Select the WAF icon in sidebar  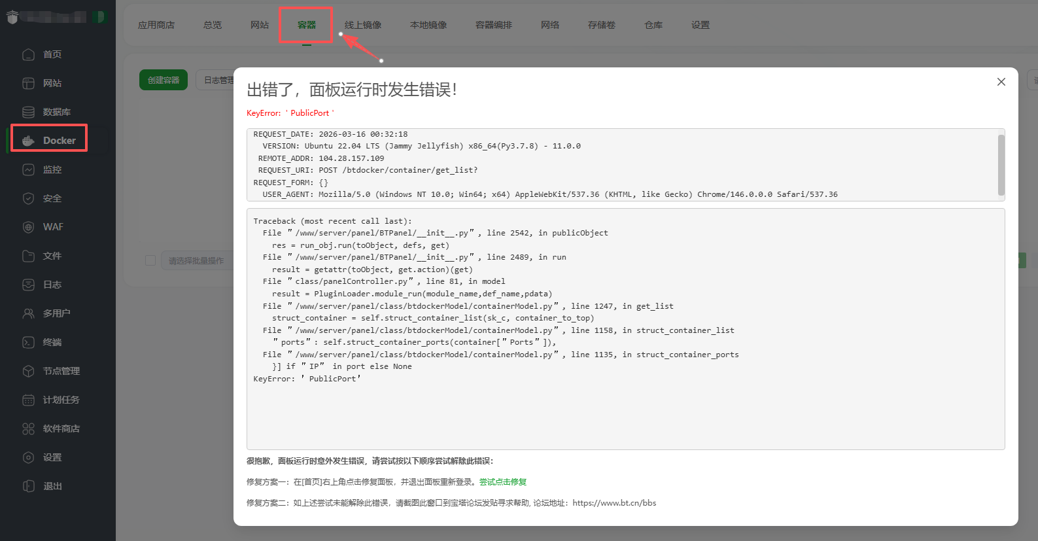28,227
